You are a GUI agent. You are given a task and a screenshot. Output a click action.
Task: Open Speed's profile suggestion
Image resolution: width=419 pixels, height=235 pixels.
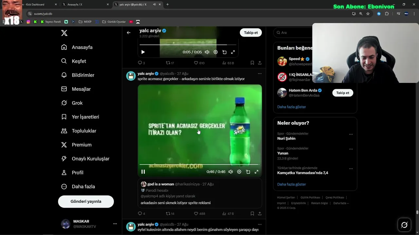click(x=295, y=61)
